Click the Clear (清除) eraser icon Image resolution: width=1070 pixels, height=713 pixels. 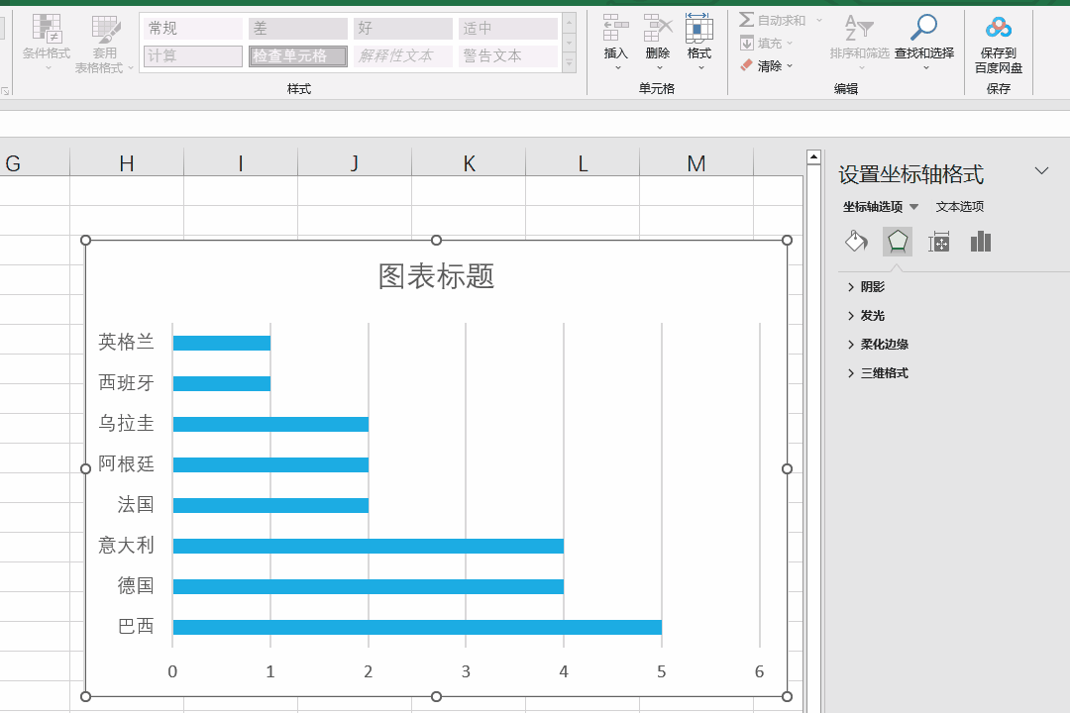point(747,65)
